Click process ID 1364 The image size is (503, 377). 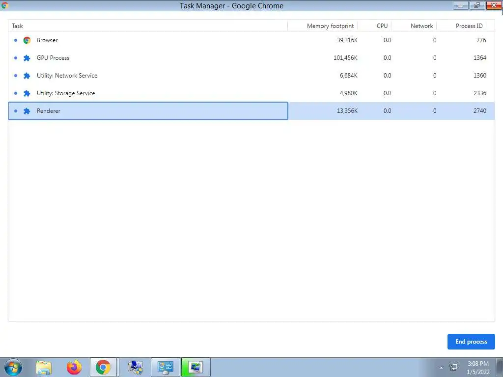point(479,58)
